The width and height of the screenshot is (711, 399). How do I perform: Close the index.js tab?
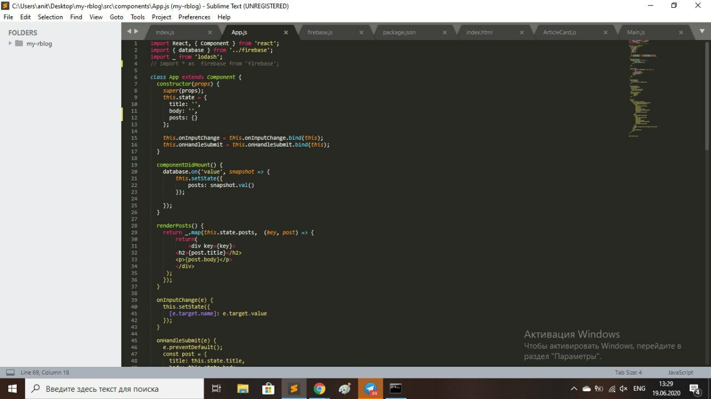pyautogui.click(x=210, y=33)
